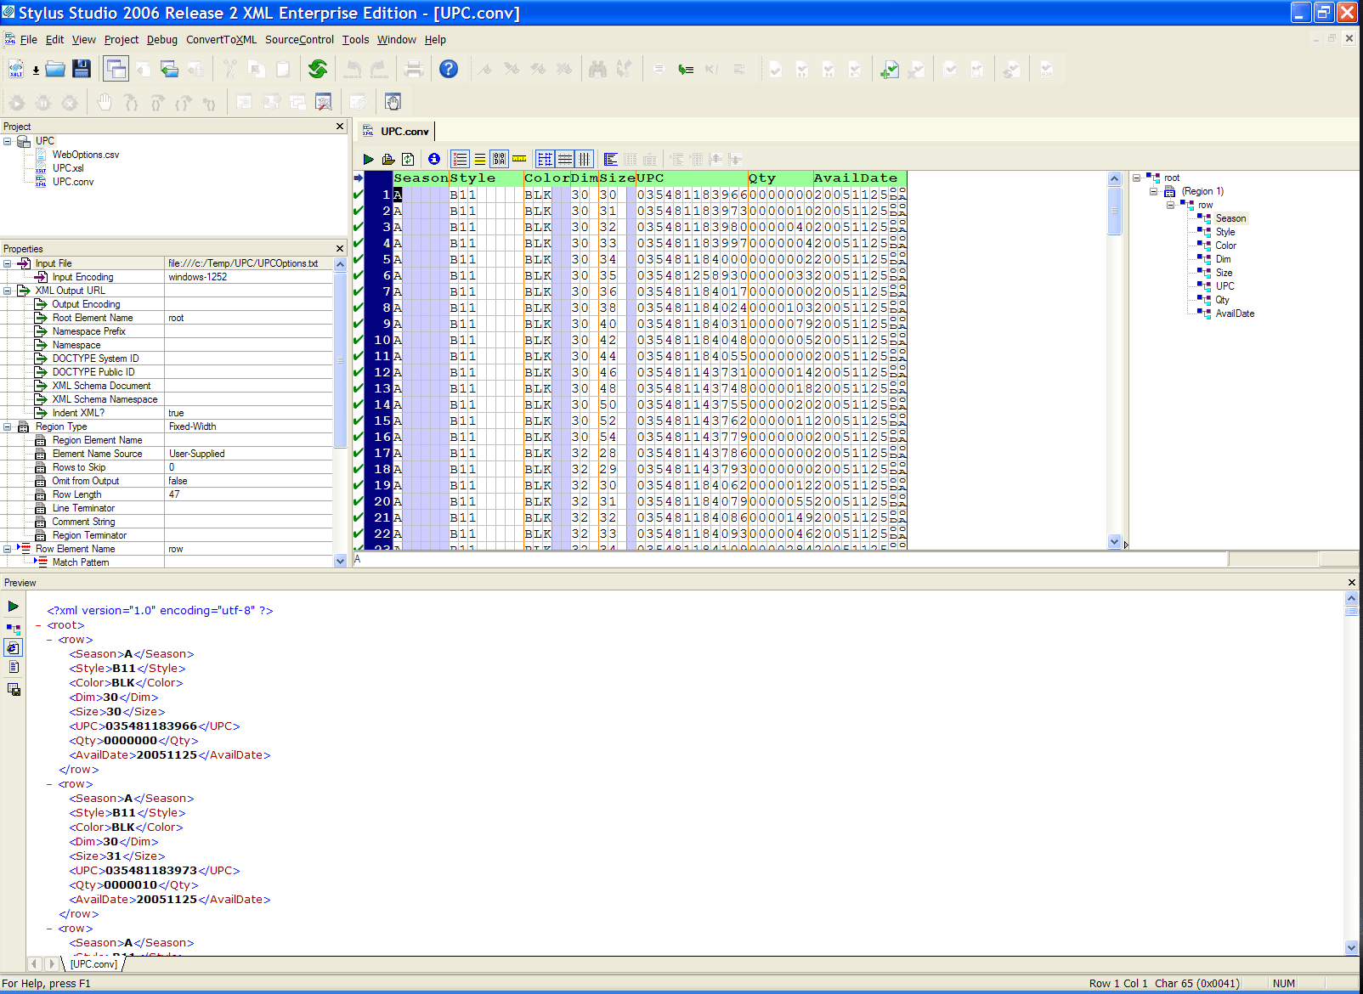1363x994 pixels.
Task: Collapse the root node in schema tree
Action: click(x=1136, y=178)
